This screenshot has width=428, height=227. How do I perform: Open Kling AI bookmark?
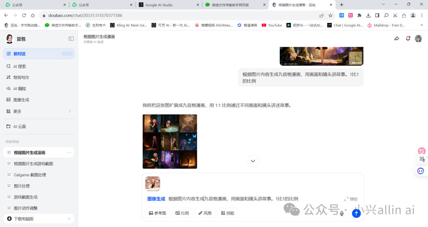coord(128,25)
